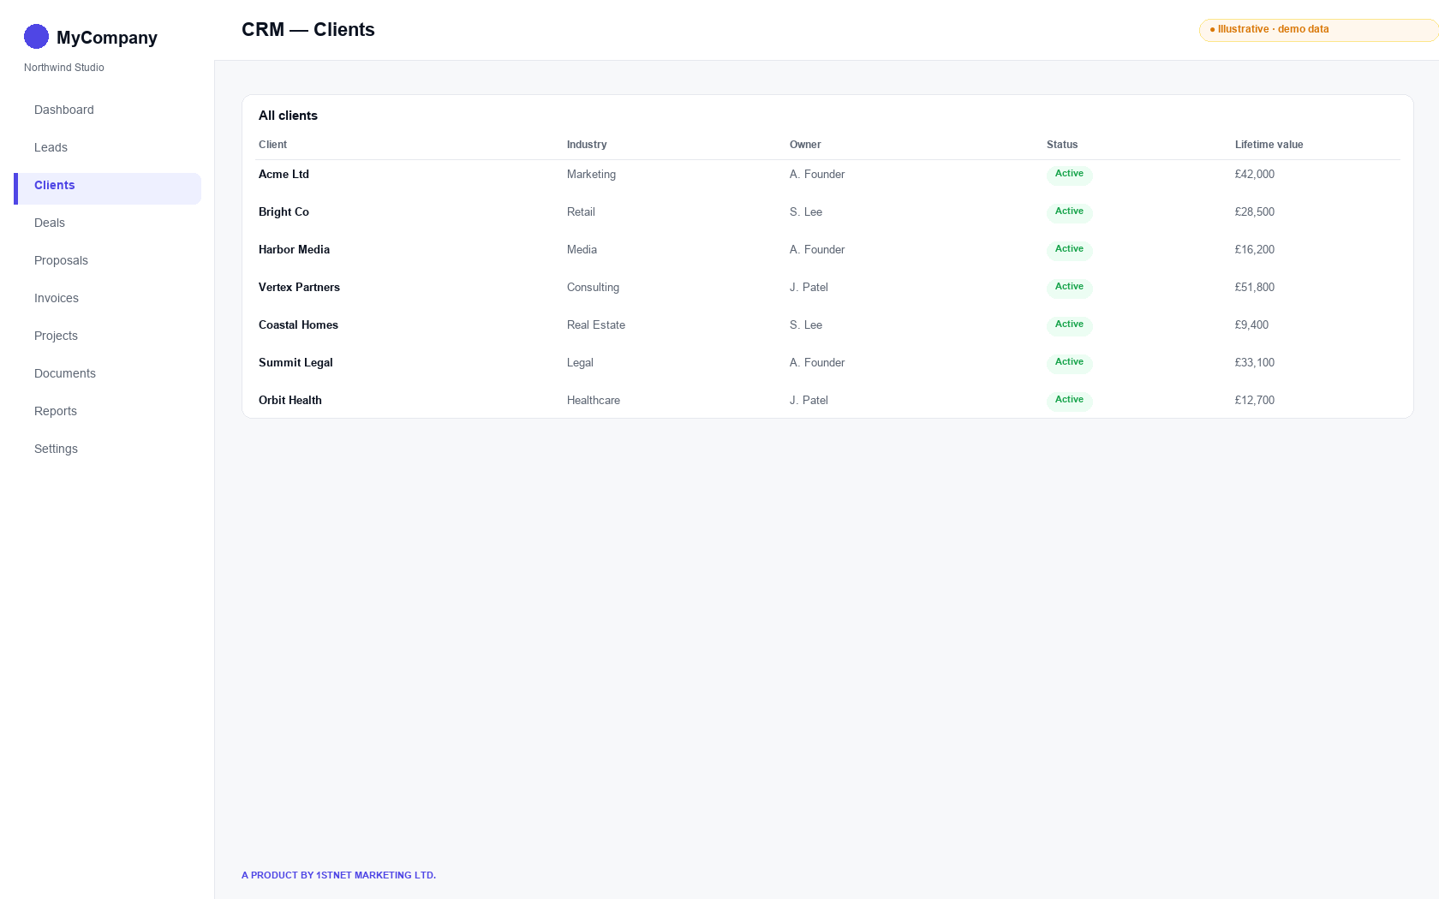The image size is (1439, 899).
Task: Open the Bright Co client
Action: pos(284,211)
